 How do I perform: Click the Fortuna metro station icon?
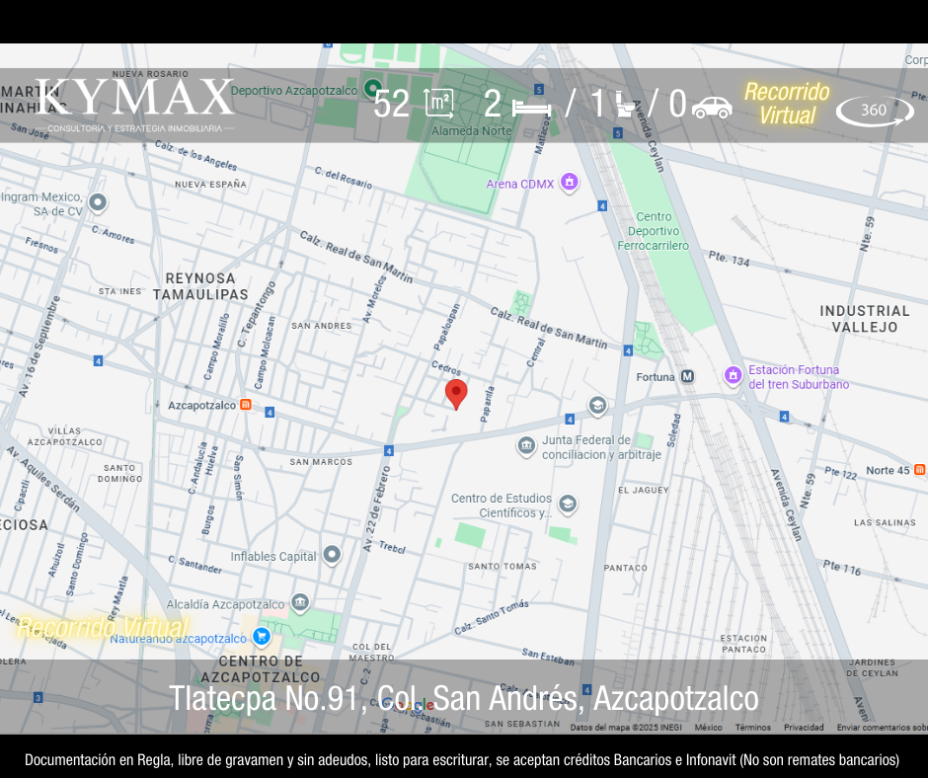(687, 376)
